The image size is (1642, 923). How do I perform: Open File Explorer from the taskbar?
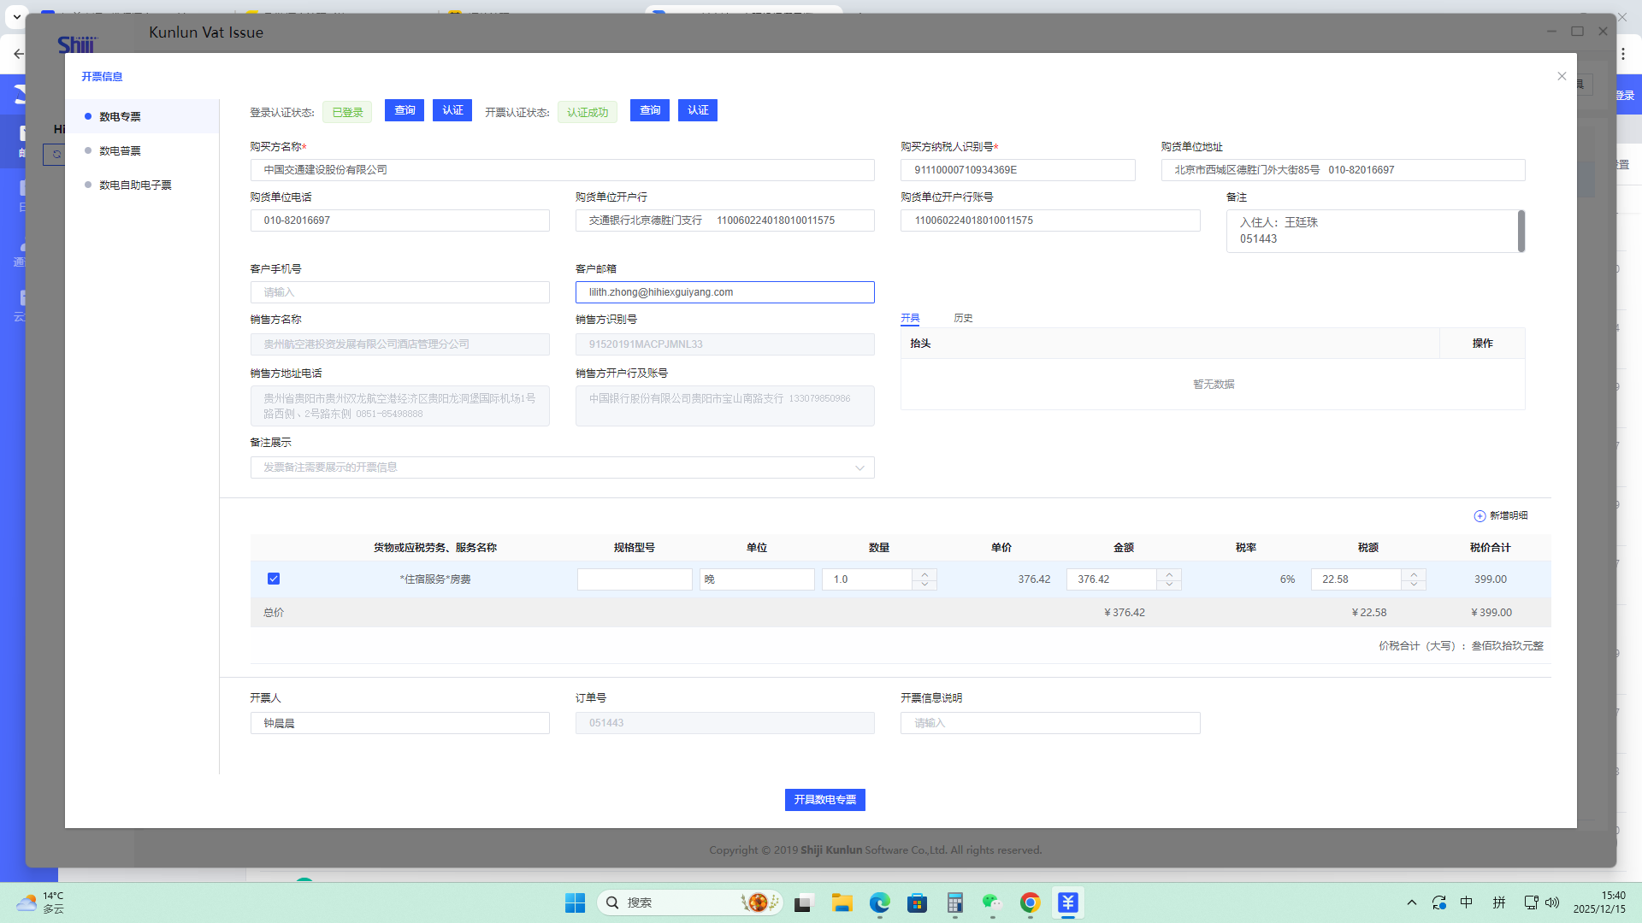click(842, 902)
